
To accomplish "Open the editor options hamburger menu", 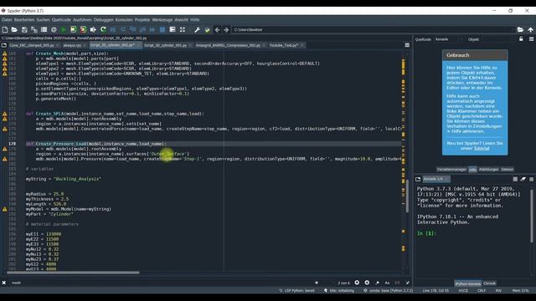I will tap(407, 45).
